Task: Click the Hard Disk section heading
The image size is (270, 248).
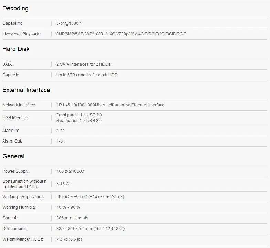Action: click(16, 49)
